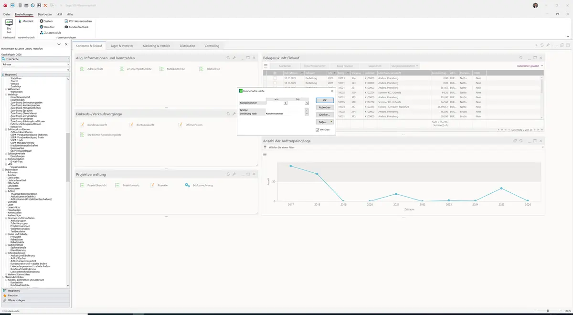573x315 pixels.
Task: Click Abbrechen in the Kundenadressliste dialog
Action: 325,107
